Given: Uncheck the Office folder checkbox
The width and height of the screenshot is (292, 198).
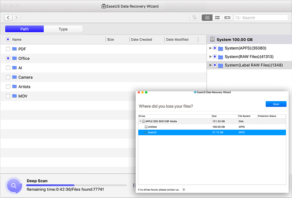Looking at the screenshot, I should [8, 58].
